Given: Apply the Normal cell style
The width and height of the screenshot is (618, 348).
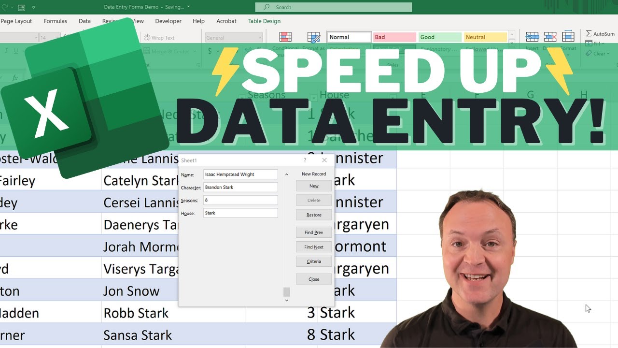Looking at the screenshot, I should tap(349, 37).
